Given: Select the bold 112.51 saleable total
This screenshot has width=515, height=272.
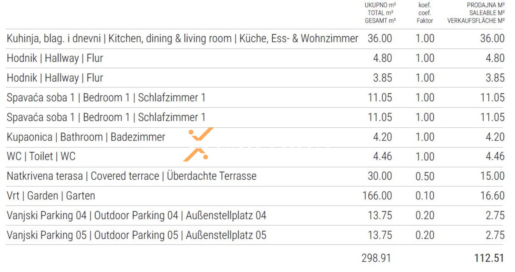Looking at the screenshot, I should [489, 258].
